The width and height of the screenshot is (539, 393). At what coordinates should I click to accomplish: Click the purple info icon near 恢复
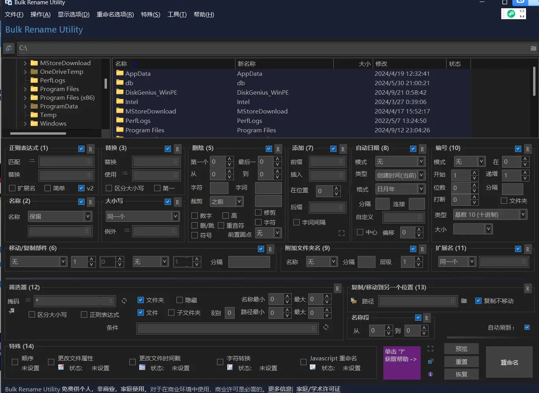click(430, 374)
